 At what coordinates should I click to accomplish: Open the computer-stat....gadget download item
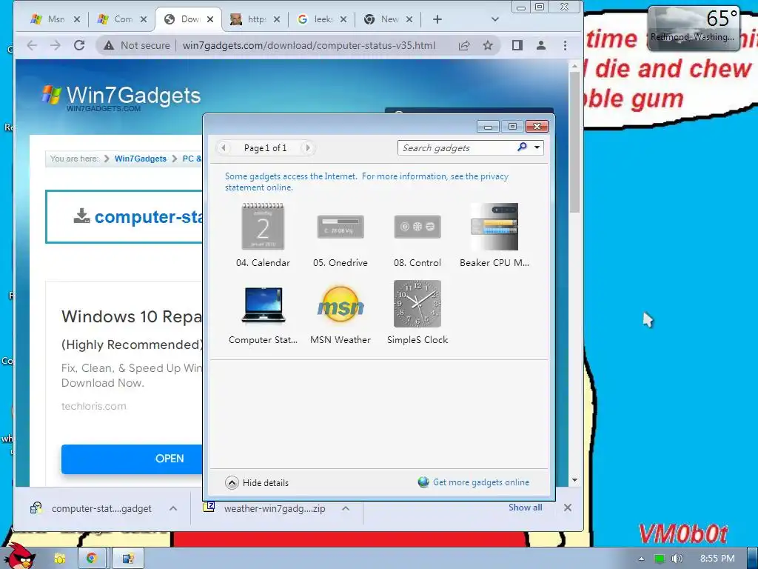tap(91, 508)
